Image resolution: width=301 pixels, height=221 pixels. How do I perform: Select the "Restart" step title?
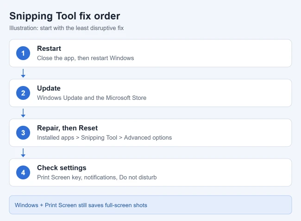point(49,49)
